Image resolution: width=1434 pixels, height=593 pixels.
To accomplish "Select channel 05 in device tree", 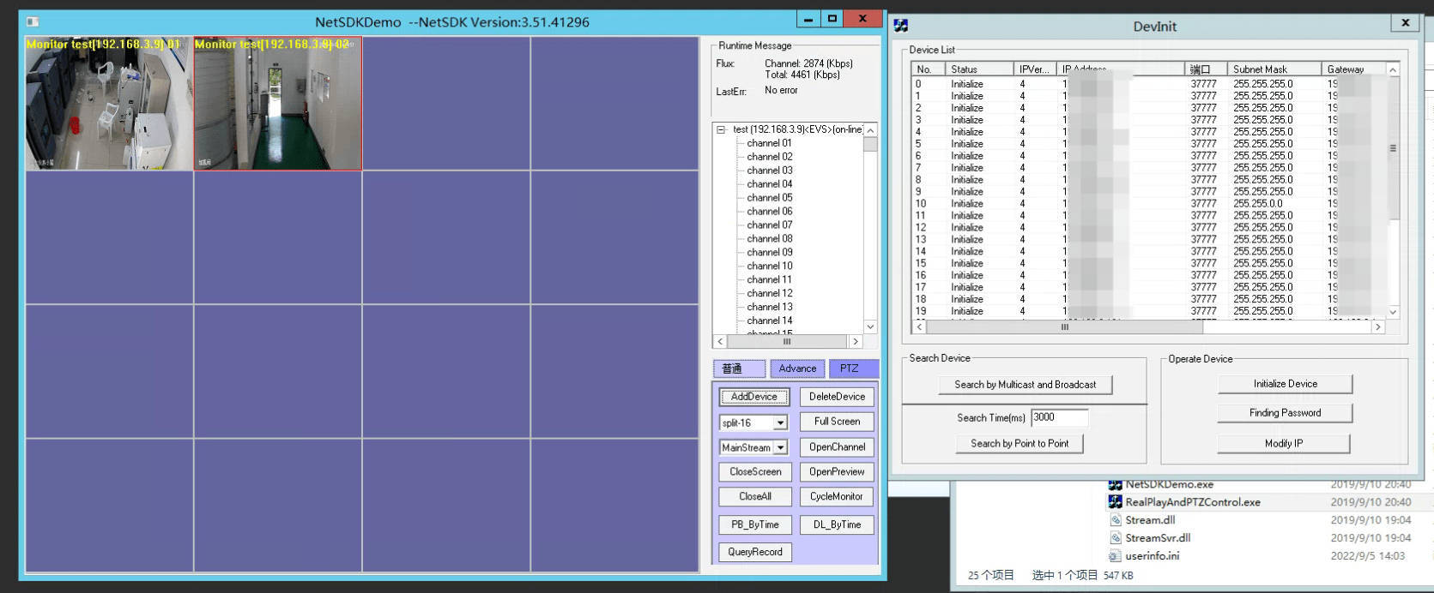I will (x=769, y=198).
